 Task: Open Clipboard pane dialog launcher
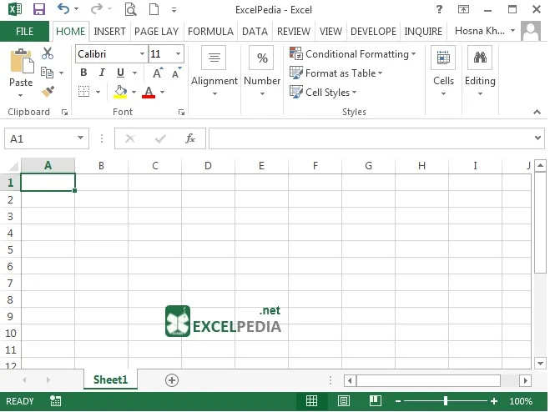pos(64,113)
